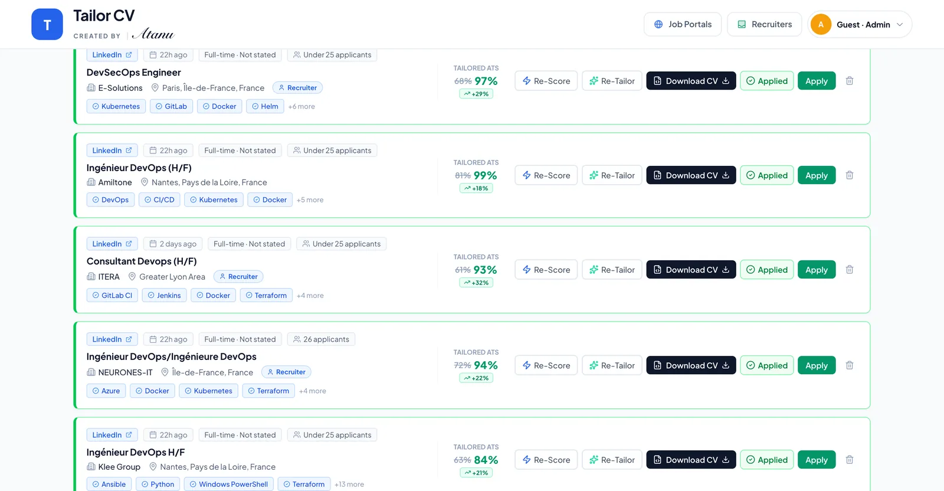
Task: Toggle Applied status for Klee Group job
Action: (767, 460)
